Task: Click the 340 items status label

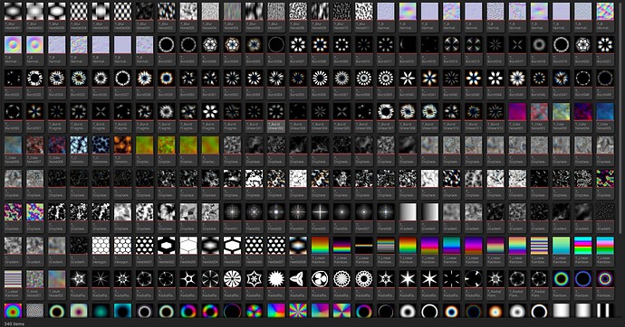Action: click(14, 323)
